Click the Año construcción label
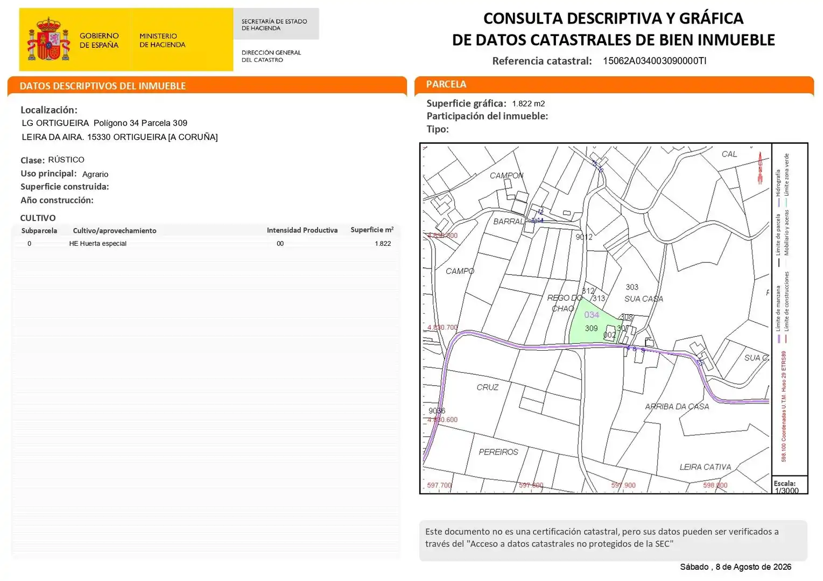This screenshot has height=581, width=823. pos(57,200)
